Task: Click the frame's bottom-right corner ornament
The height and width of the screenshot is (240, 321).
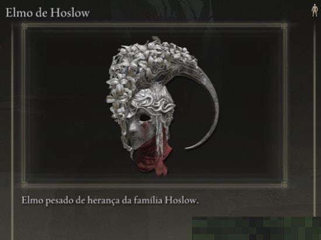Action: [x=284, y=185]
